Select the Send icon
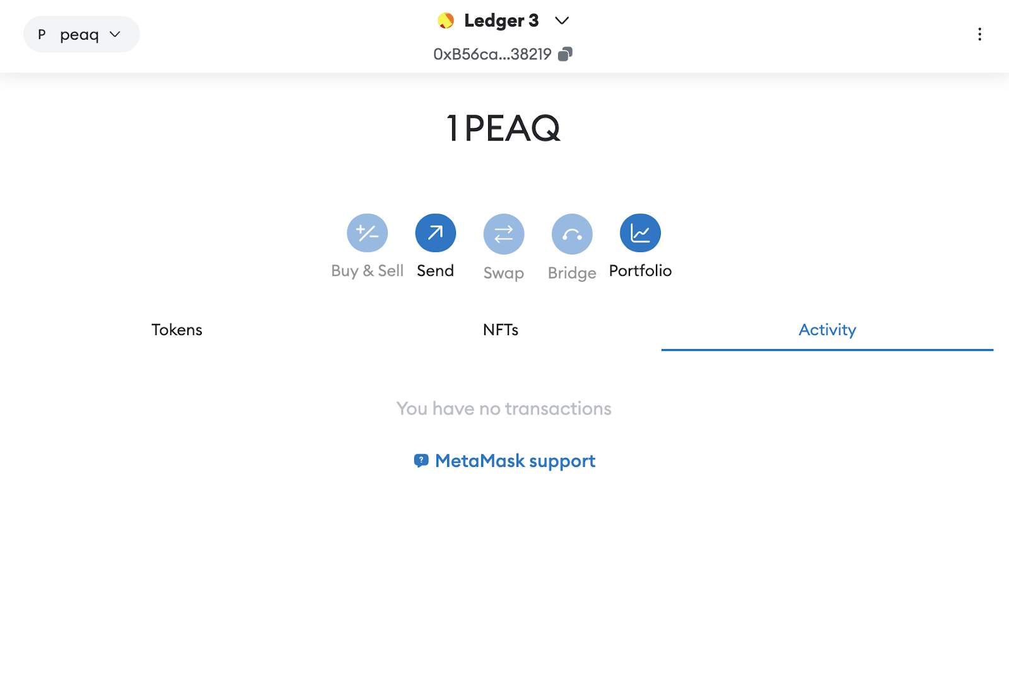The width and height of the screenshot is (1009, 683). 435,232
